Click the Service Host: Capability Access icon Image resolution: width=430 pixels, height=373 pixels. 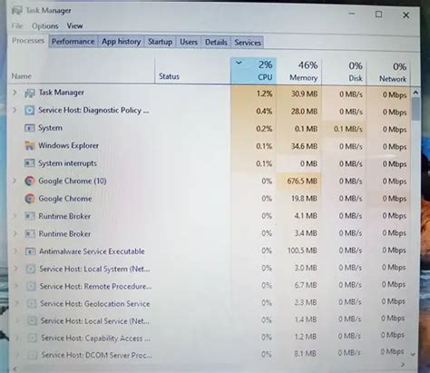(33, 338)
